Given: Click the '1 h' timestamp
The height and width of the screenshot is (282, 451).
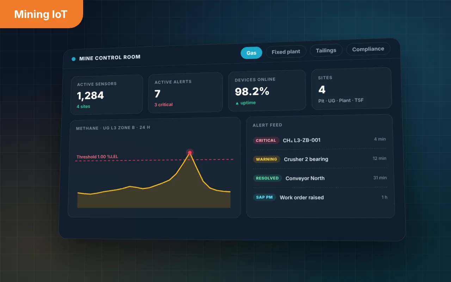Looking at the screenshot, I should tap(384, 197).
